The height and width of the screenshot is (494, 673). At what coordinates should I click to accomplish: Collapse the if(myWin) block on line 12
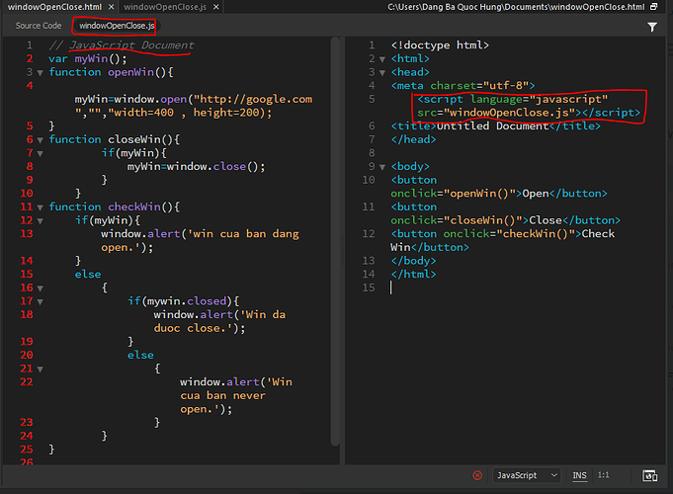tap(40, 221)
